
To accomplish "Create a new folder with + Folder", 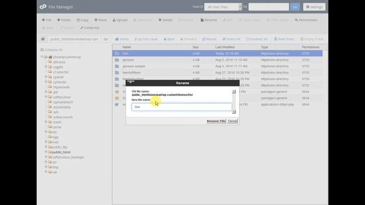I will [x=64, y=20].
